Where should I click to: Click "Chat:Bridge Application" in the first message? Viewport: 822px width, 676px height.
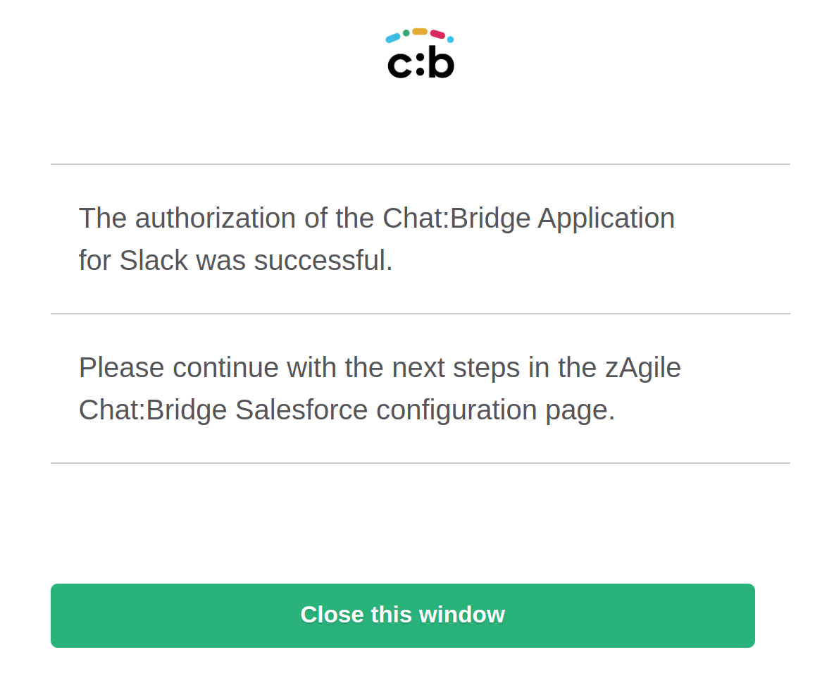click(528, 219)
